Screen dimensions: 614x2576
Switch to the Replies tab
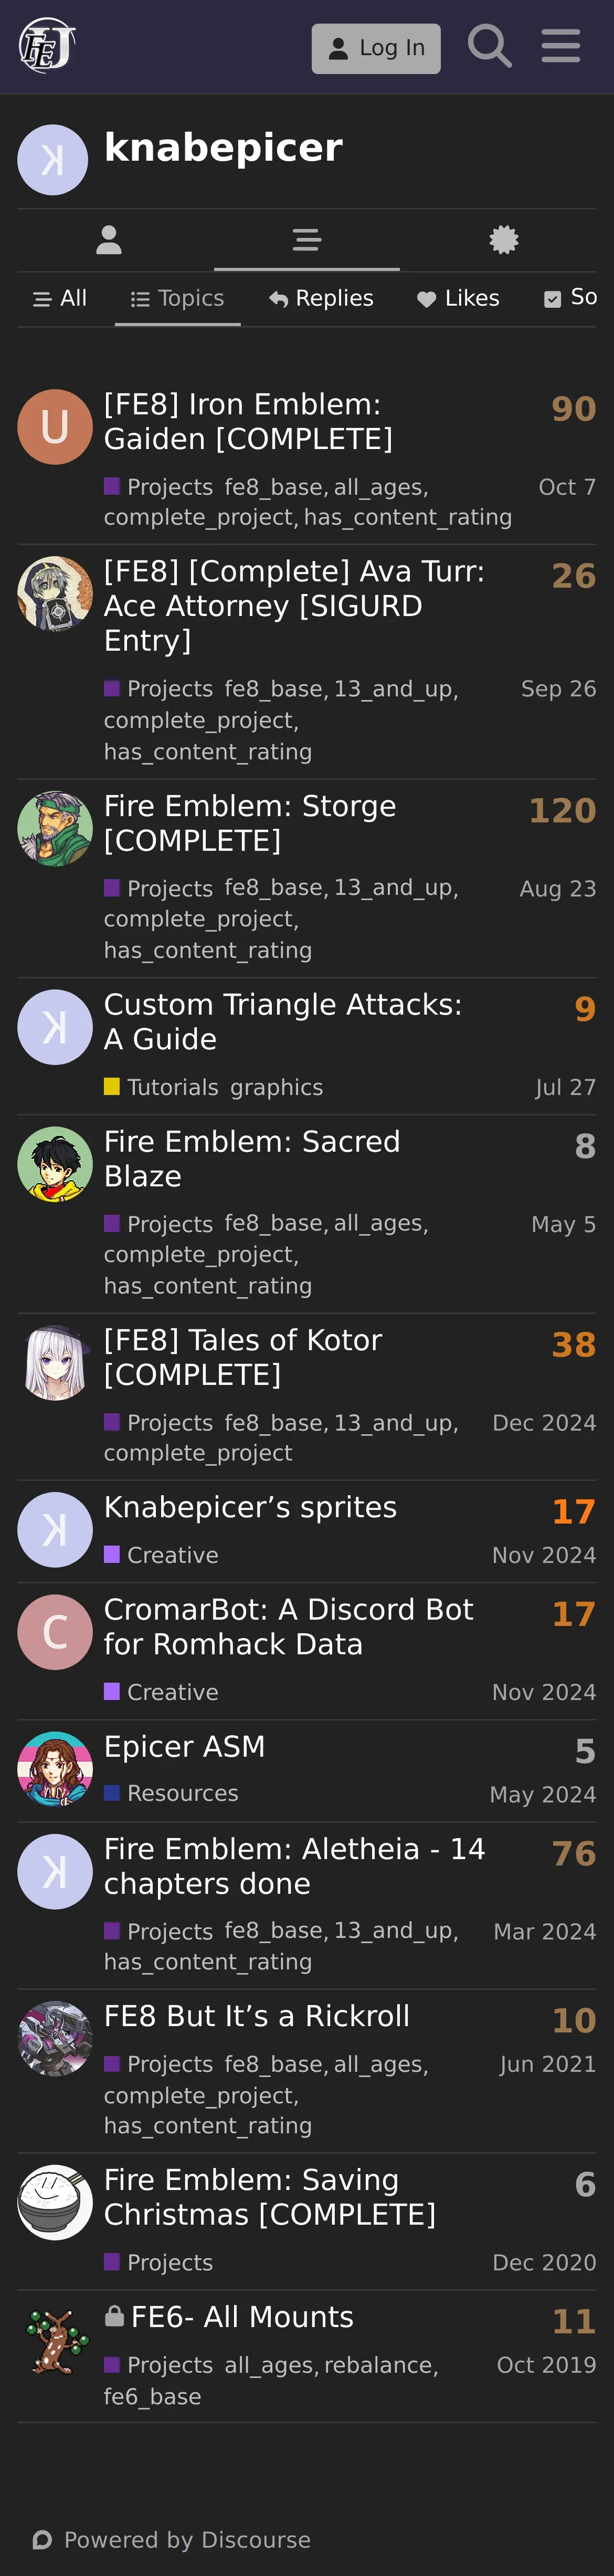point(321,298)
